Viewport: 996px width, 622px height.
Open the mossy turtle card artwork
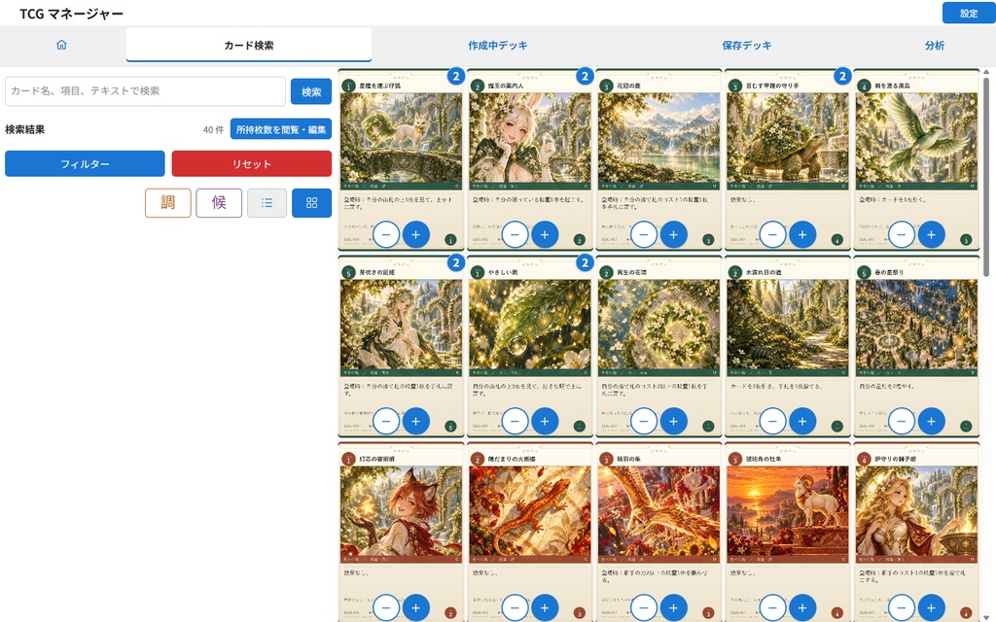[788, 138]
